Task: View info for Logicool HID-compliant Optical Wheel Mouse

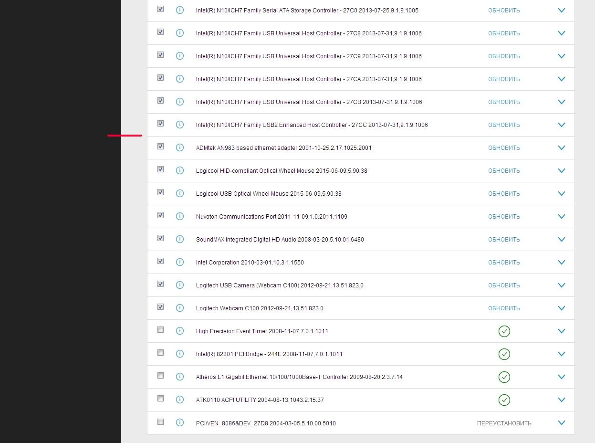Action: [180, 170]
